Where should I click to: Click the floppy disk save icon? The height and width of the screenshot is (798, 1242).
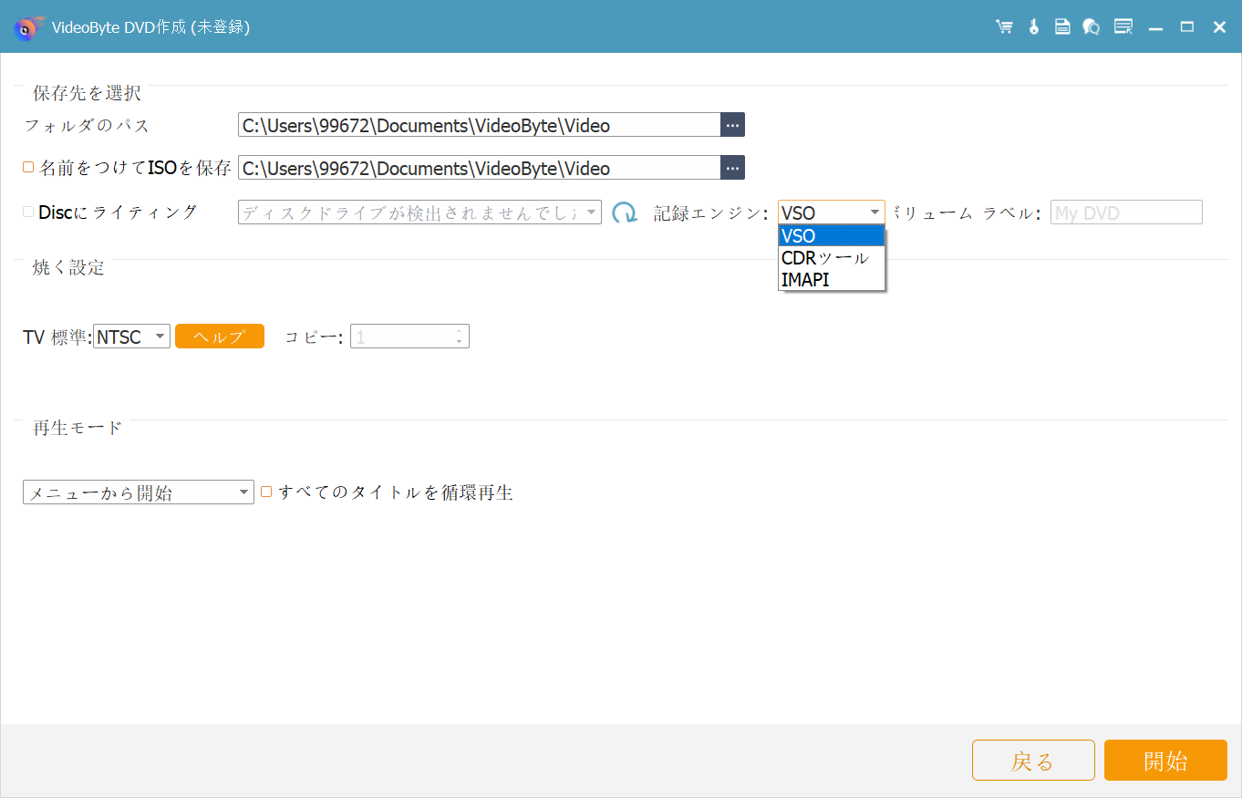1062,27
